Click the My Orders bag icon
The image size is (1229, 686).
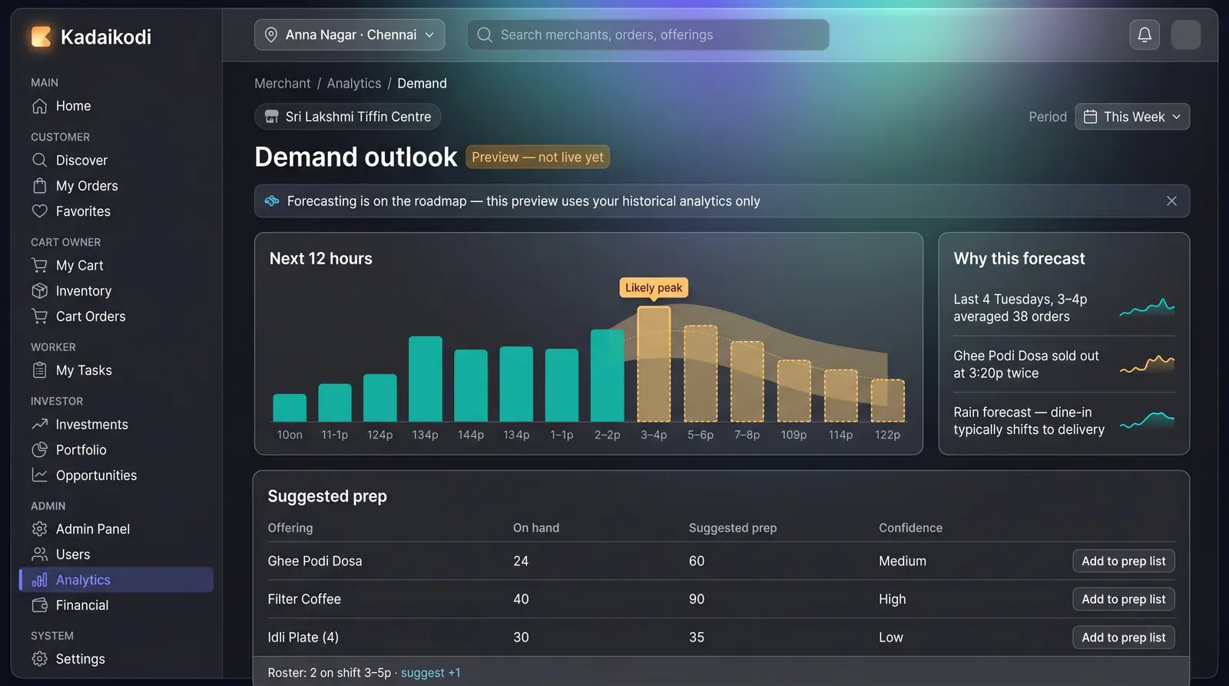pyautogui.click(x=40, y=186)
